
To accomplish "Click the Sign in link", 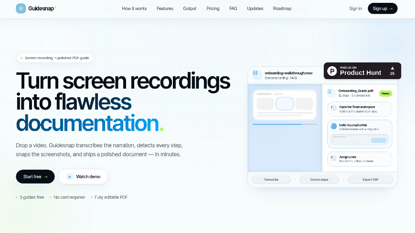I will pos(355,9).
